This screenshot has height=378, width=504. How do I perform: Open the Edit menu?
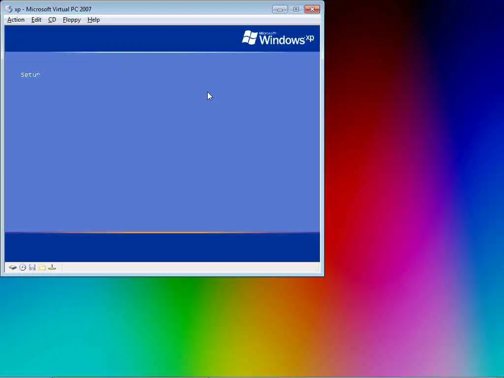coord(36,20)
